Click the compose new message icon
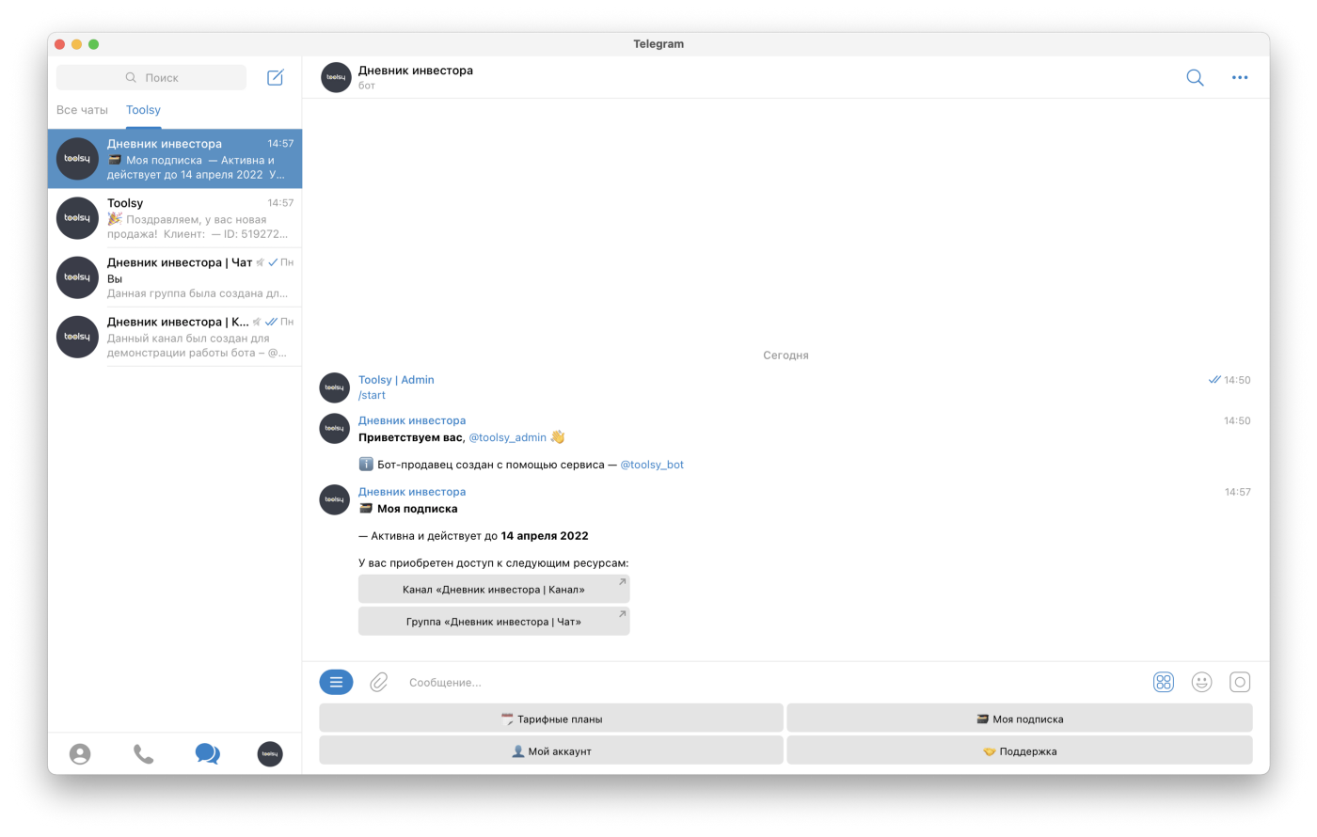 [276, 77]
